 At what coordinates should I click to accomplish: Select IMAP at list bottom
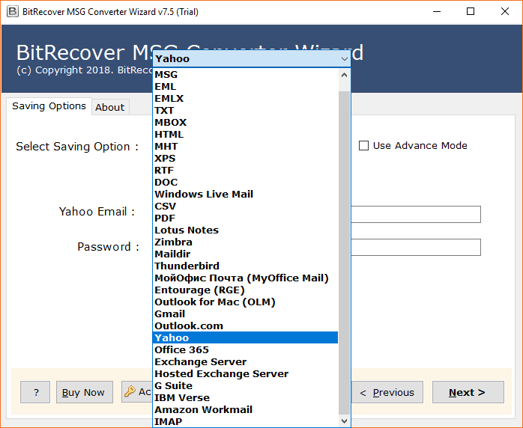(245, 421)
